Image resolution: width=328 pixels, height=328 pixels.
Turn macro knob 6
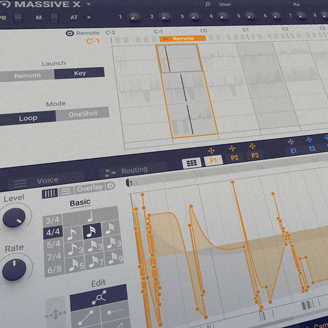tap(276, 15)
